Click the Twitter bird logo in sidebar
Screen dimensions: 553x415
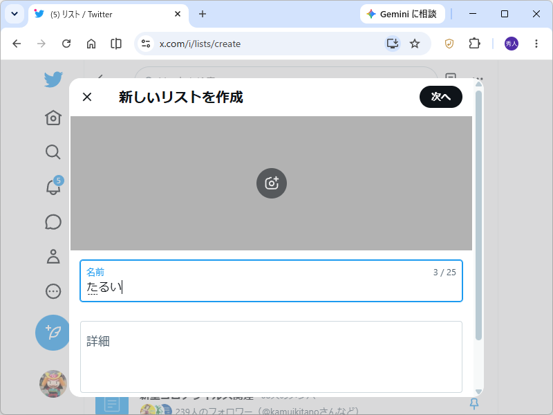[x=53, y=80]
